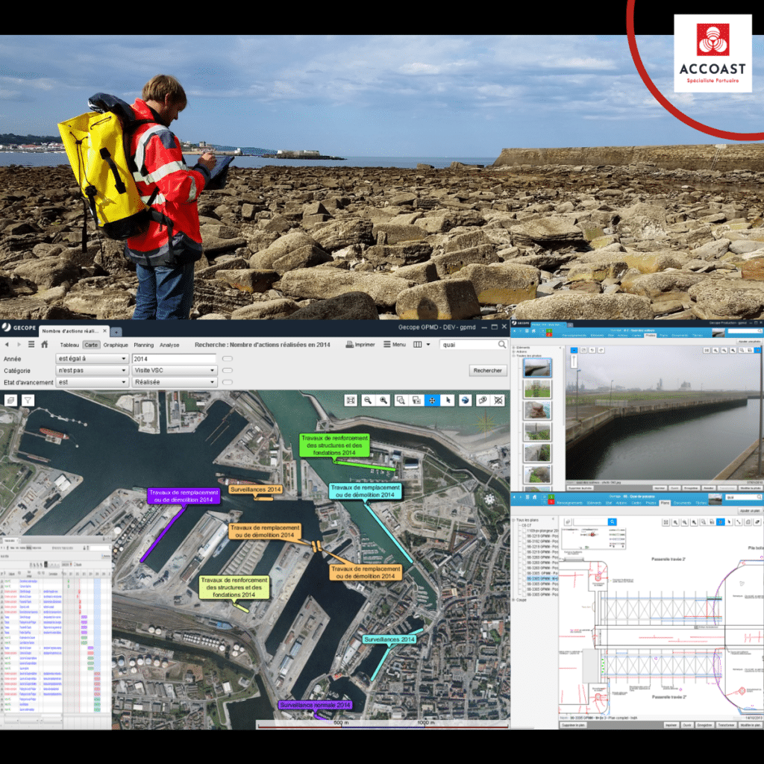Screen dimensions: 764x764
Task: Click the map filter funnel icon
Action: pos(28,400)
